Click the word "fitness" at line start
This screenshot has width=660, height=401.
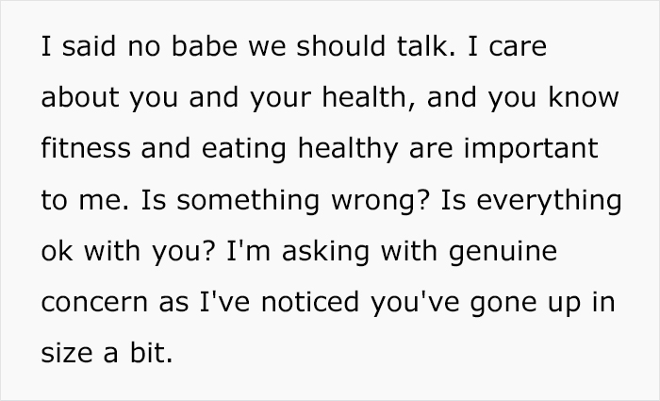pos(86,148)
